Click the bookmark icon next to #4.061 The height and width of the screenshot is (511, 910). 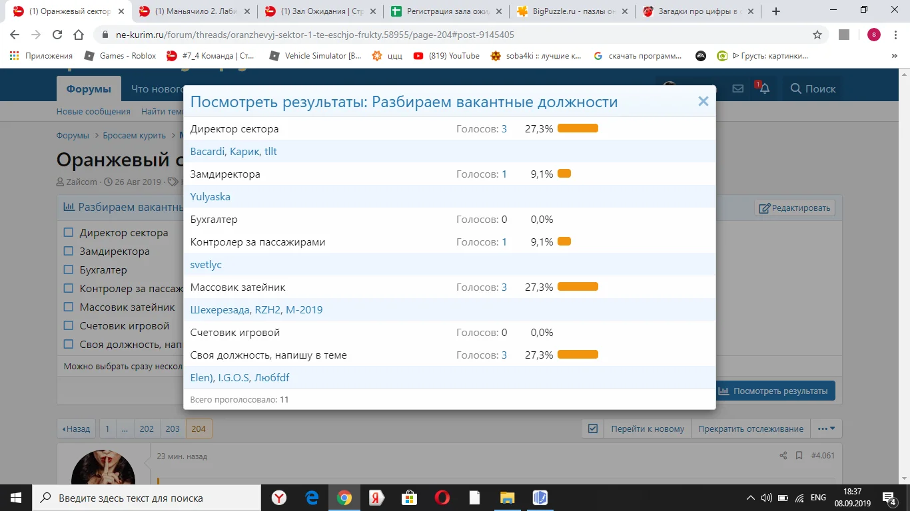(799, 456)
